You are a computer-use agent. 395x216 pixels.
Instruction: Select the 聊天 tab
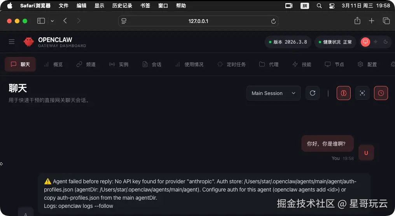coord(20,64)
